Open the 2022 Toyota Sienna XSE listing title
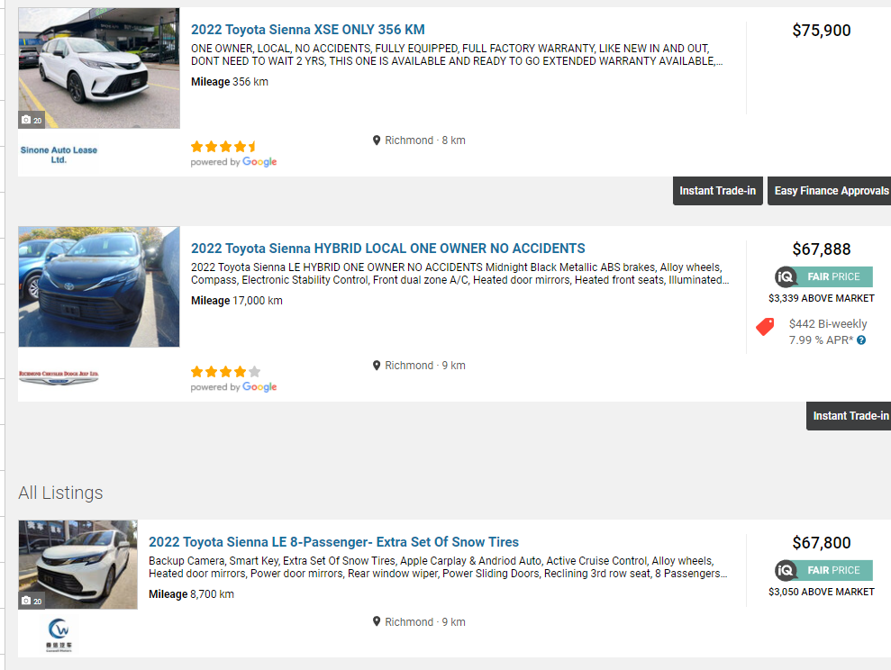This screenshot has height=670, width=891. [307, 30]
